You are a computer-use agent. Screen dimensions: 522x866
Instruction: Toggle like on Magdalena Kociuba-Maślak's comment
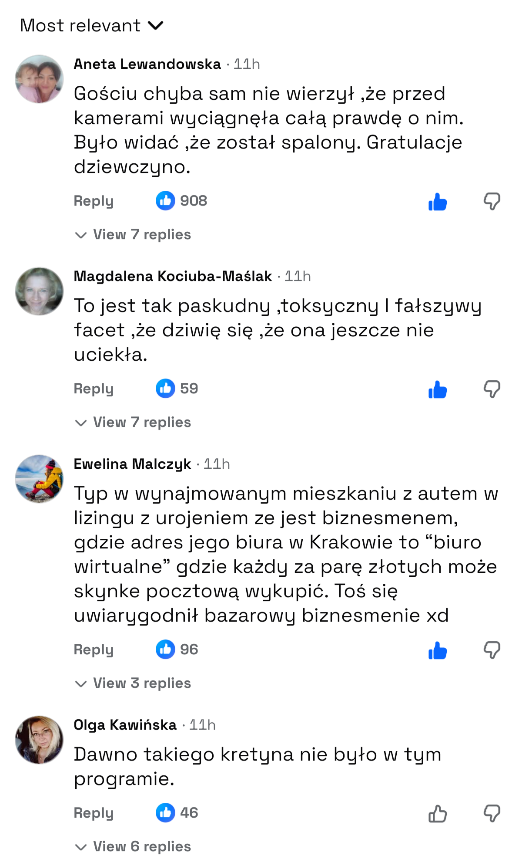pyautogui.click(x=437, y=389)
